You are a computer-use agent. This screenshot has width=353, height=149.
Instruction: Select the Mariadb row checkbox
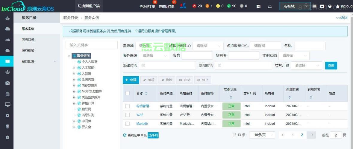(x=128, y=124)
